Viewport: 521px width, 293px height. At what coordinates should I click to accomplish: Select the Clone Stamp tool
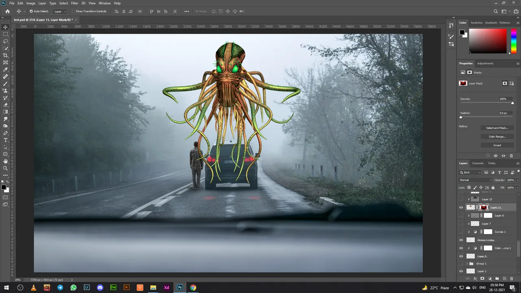point(5,91)
